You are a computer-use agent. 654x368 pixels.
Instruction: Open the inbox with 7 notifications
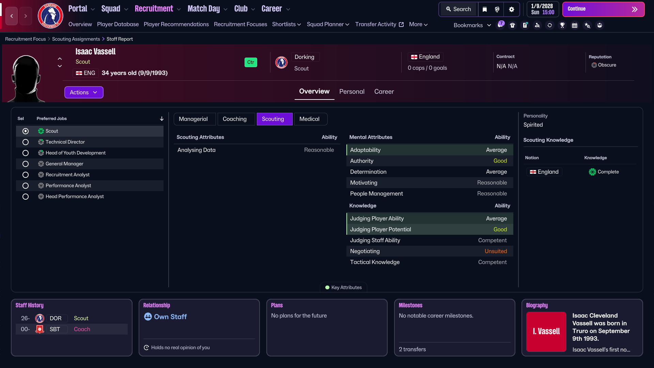501,25
